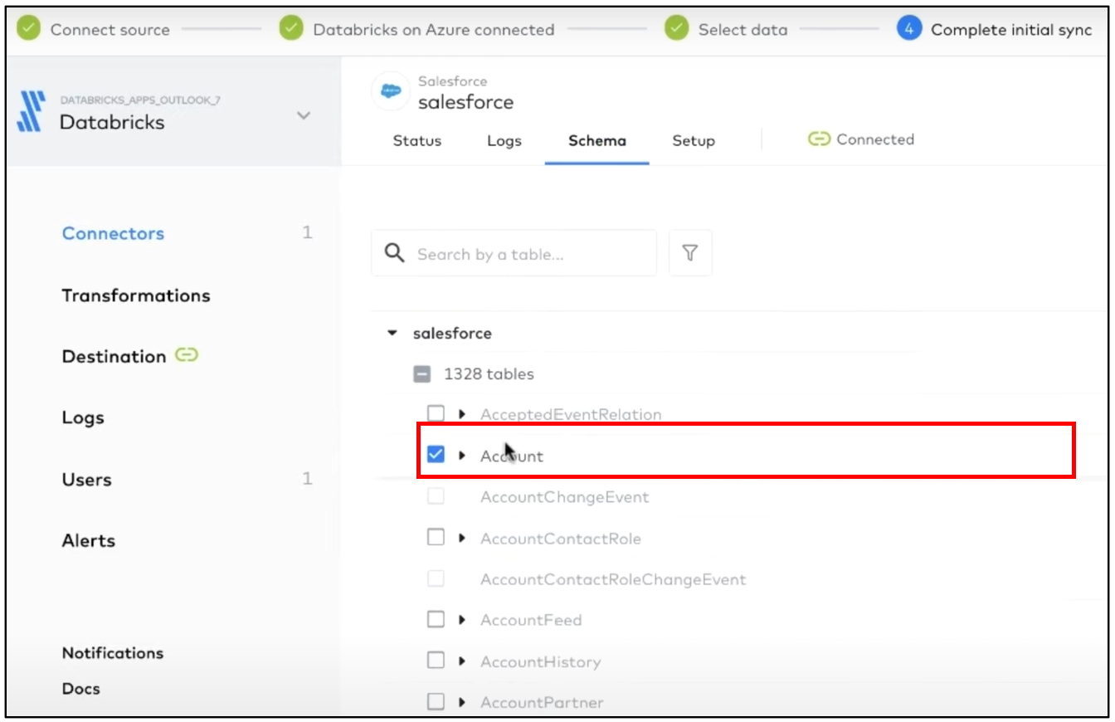1115x722 pixels.
Task: Click the filter funnel icon
Action: tap(689, 253)
